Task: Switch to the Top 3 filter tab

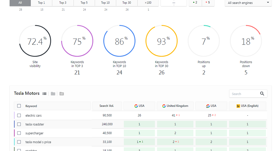Action: pos(63,3)
